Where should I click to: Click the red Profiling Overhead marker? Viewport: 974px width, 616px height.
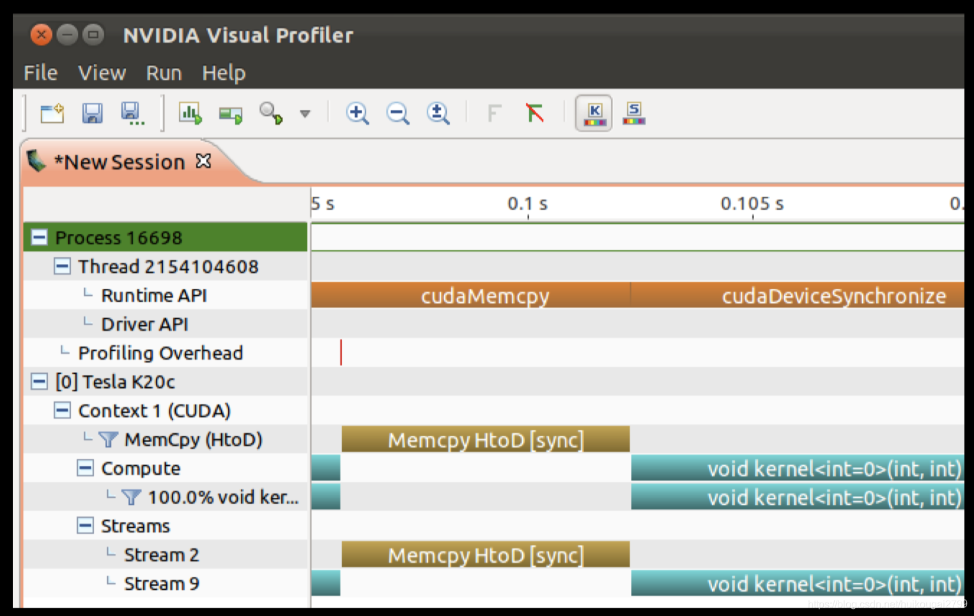pos(341,353)
